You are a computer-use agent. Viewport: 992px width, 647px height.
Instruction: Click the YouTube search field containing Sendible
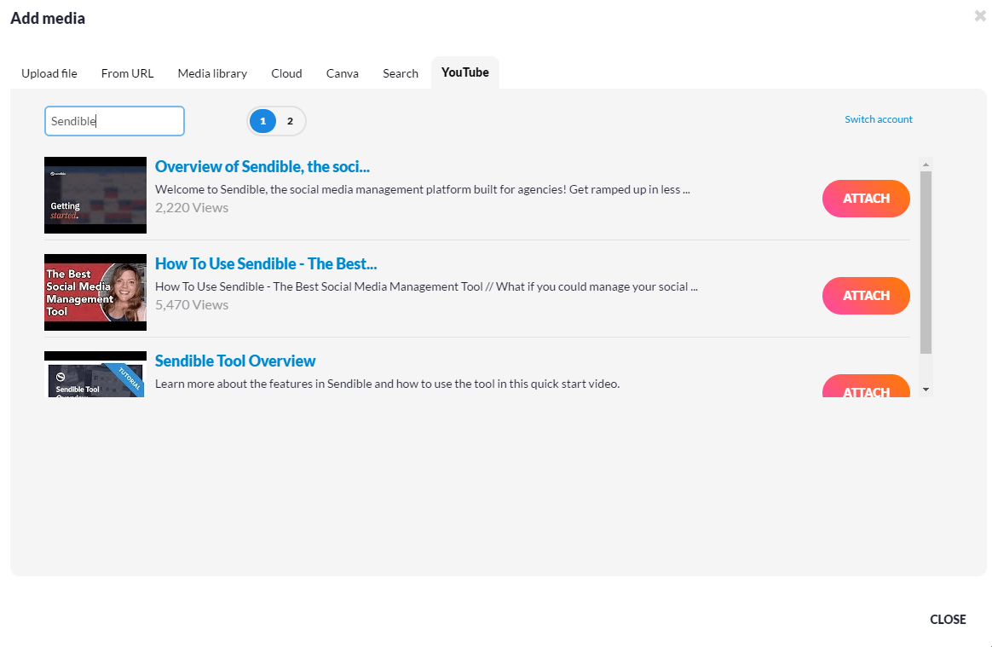(x=114, y=121)
